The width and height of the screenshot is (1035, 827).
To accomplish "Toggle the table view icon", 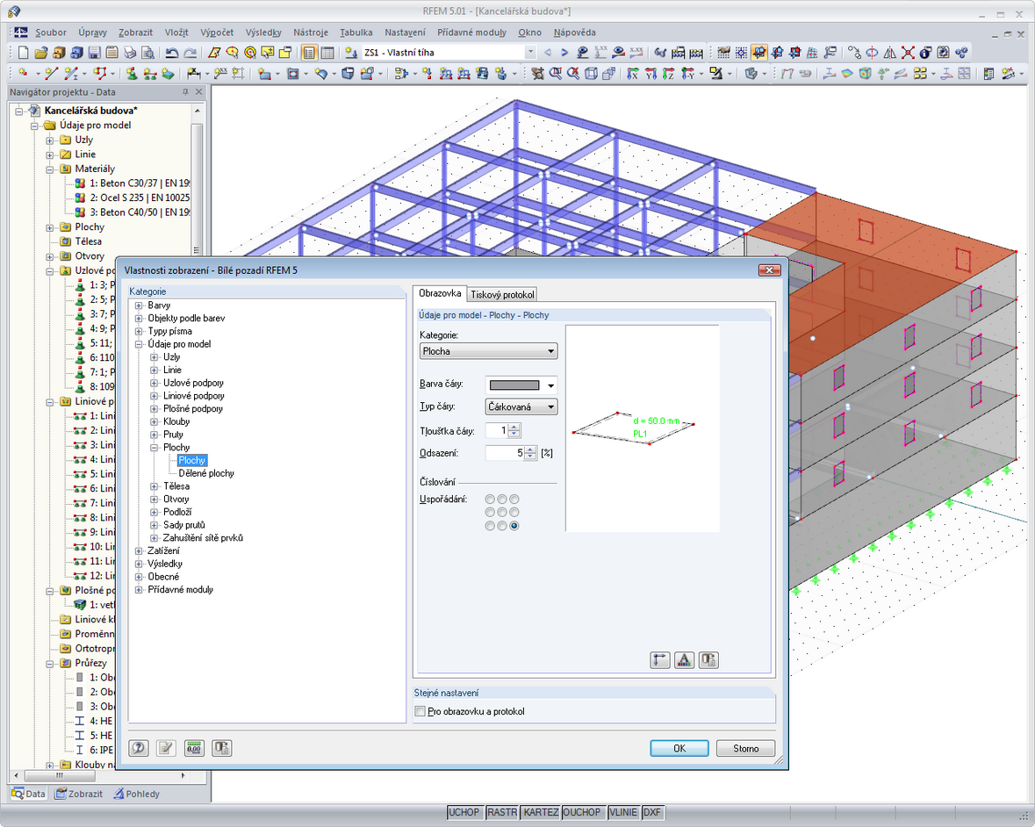I will point(327,53).
